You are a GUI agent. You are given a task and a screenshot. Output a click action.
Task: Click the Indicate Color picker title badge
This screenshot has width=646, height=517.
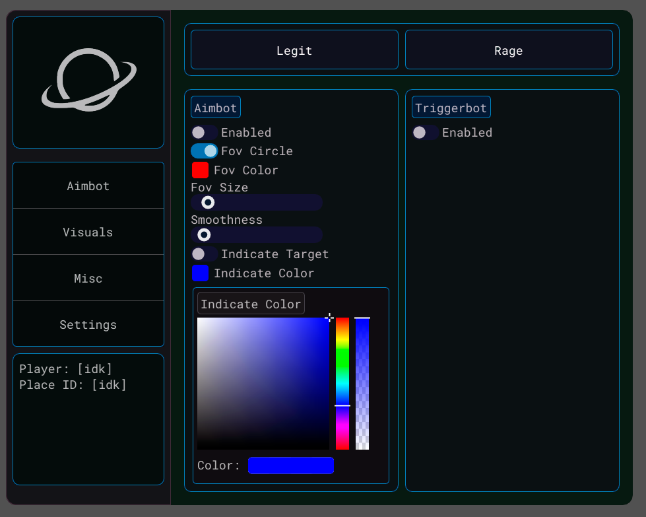click(x=250, y=303)
